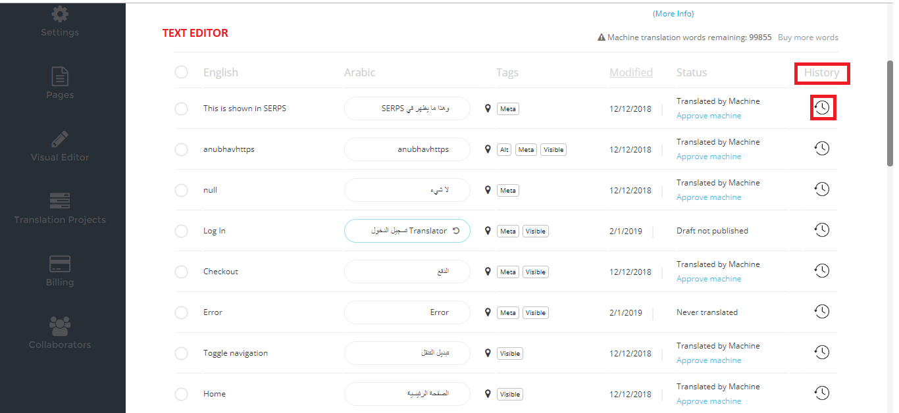Open Translation Projects in the sidebar
The image size is (899, 413).
(60, 208)
